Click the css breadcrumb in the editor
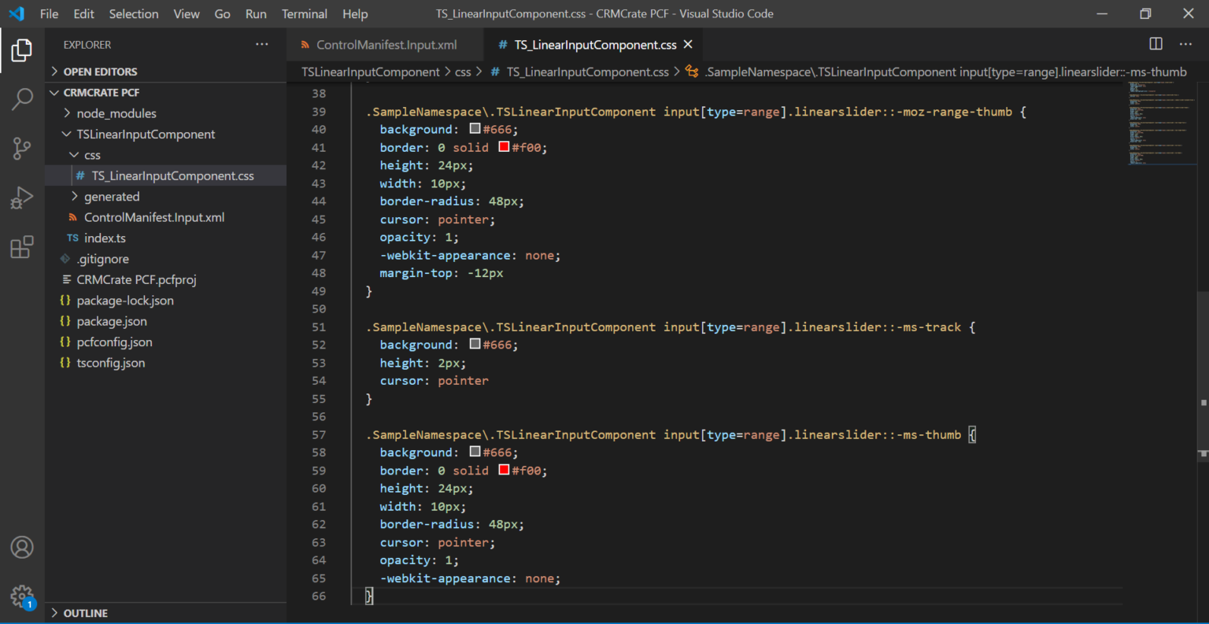This screenshot has width=1209, height=624. pos(463,72)
